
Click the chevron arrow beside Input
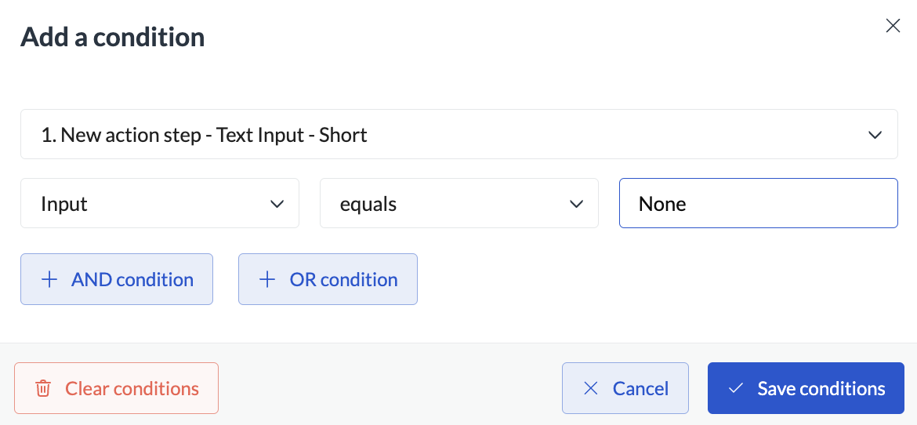(x=277, y=204)
